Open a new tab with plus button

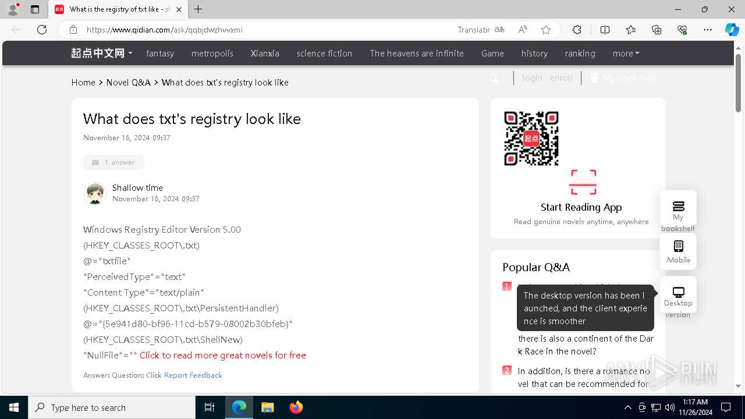click(x=198, y=9)
